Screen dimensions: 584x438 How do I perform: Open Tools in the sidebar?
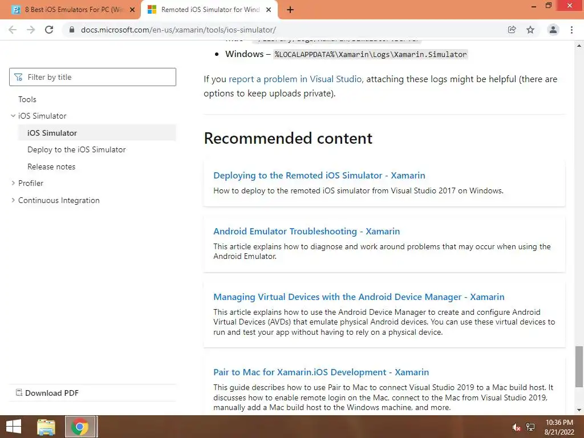tap(27, 99)
